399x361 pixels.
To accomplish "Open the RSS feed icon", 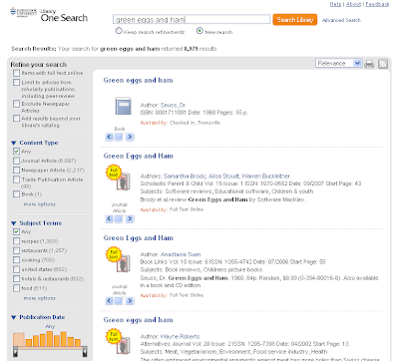I will 383,64.
